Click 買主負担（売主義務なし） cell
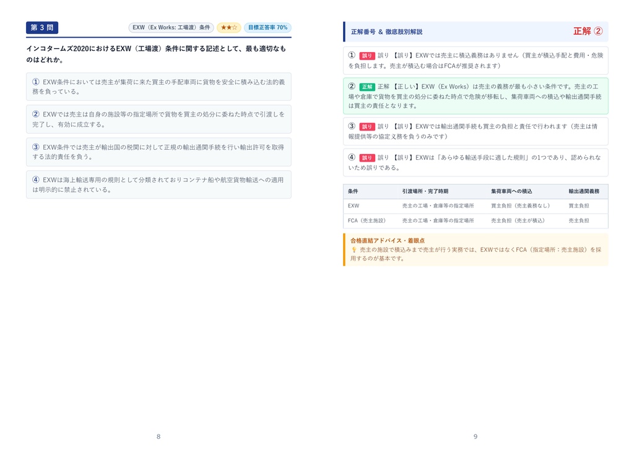Viewport: 634px width, 450px height. [x=520, y=206]
